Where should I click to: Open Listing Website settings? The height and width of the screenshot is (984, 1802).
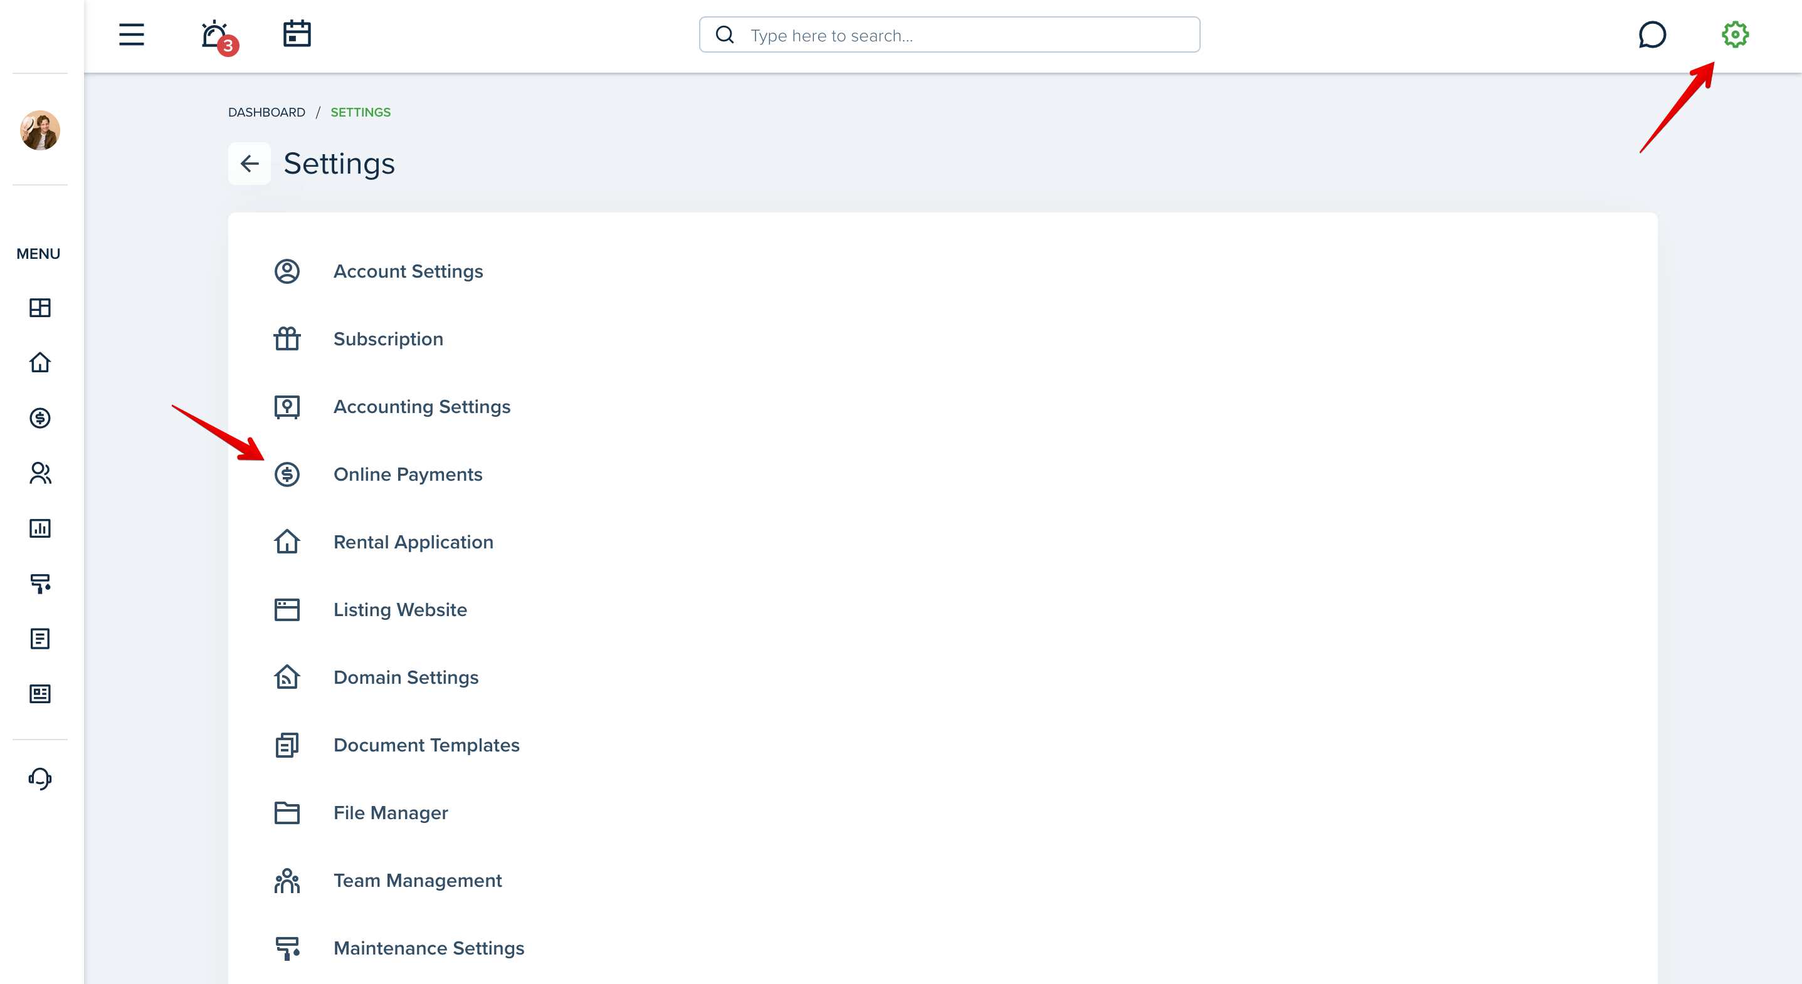point(400,610)
